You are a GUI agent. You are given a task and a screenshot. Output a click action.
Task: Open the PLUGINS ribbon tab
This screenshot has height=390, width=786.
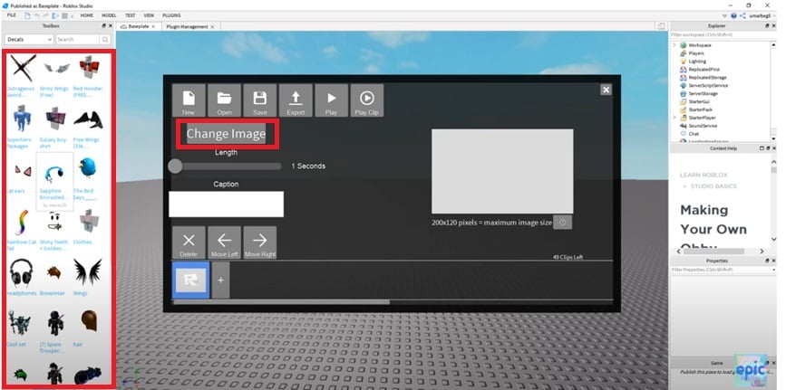coord(171,15)
